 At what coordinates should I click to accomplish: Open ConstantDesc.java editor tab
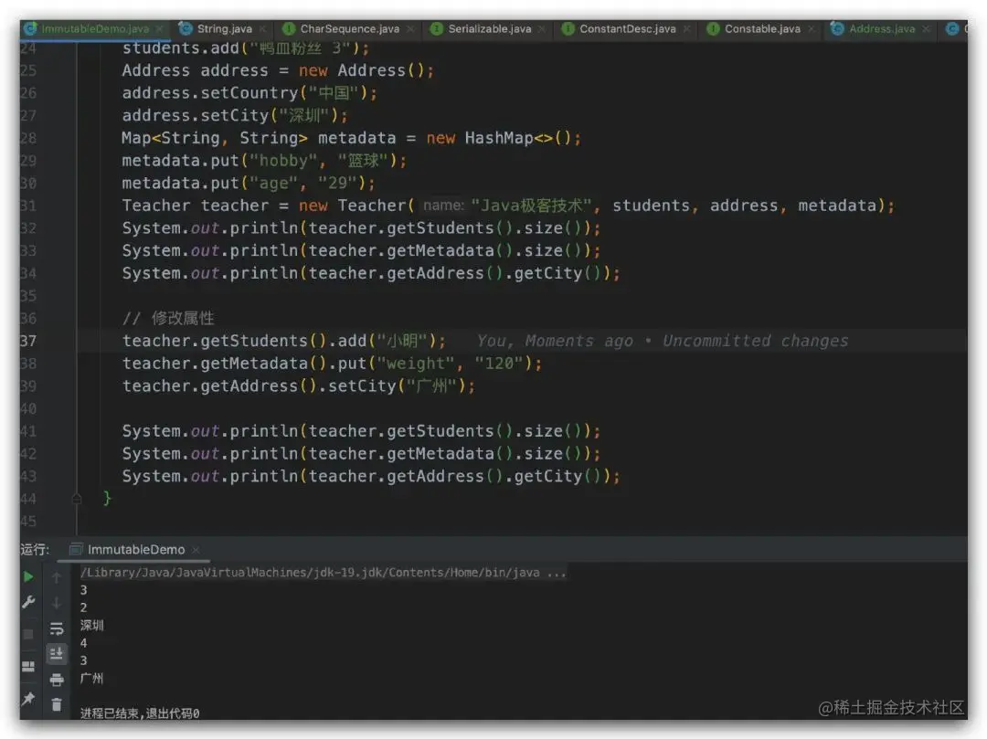[x=627, y=29]
